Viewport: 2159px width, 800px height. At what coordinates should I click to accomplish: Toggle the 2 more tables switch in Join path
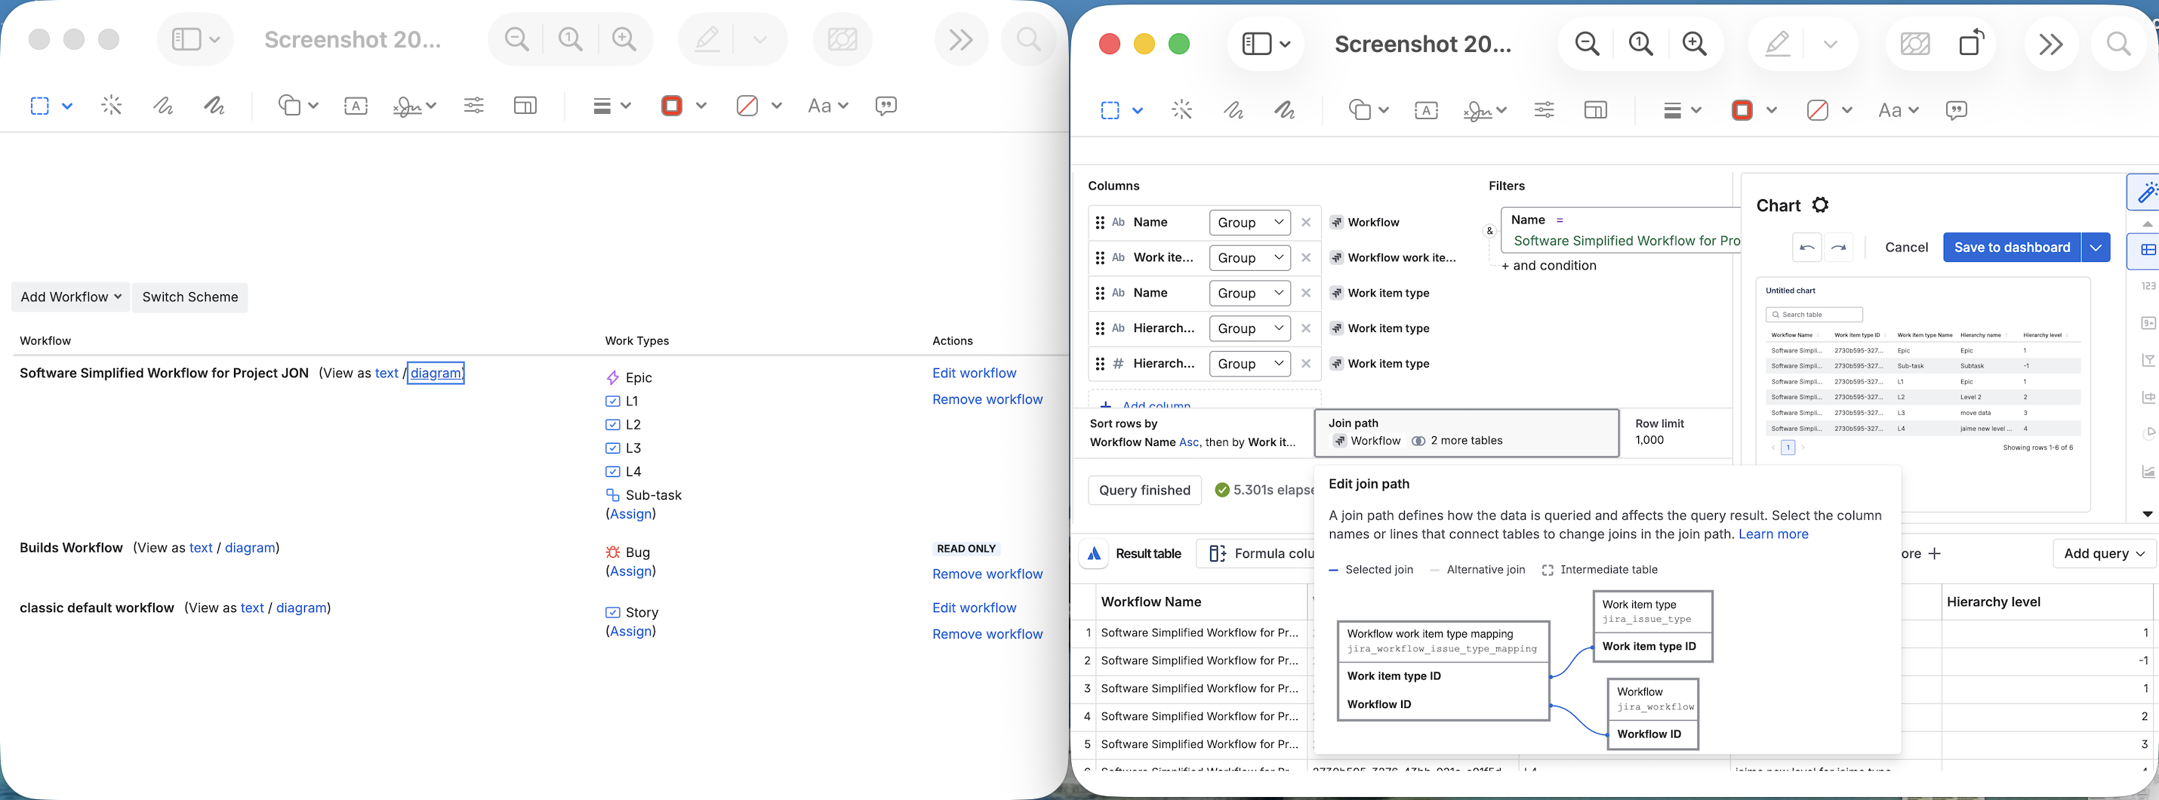tap(1418, 441)
